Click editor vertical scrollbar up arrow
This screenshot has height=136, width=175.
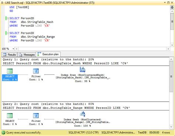[172, 11]
